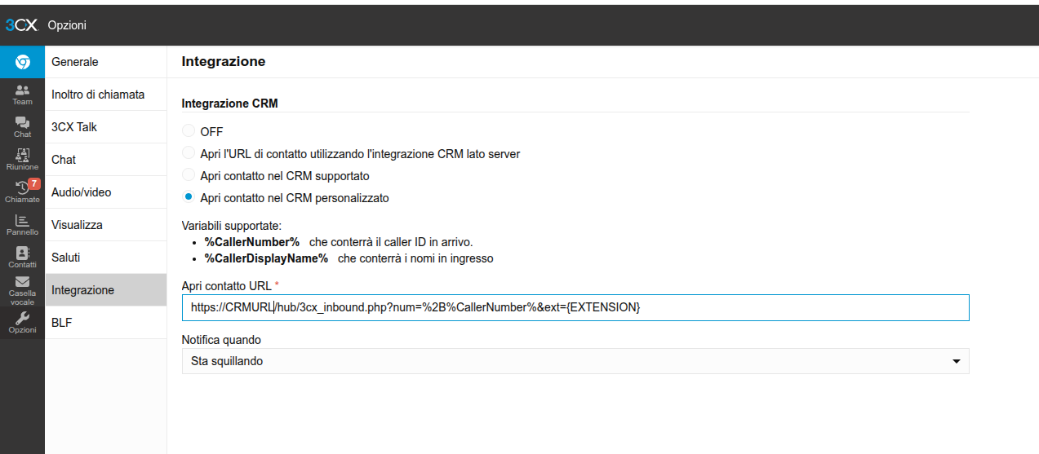Open the Team sidebar icon

coord(22,95)
